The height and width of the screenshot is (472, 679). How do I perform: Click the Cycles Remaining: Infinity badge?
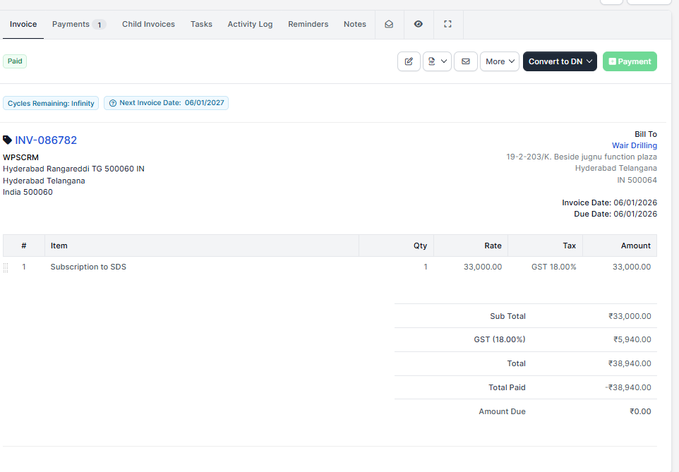coord(51,103)
